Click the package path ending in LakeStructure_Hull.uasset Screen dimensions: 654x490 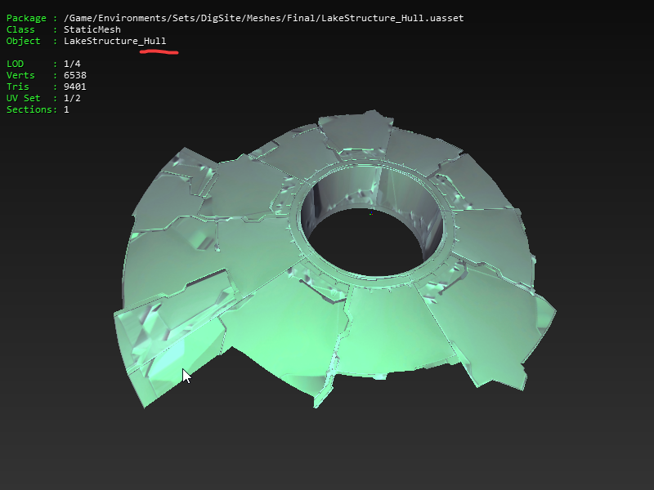pos(263,18)
